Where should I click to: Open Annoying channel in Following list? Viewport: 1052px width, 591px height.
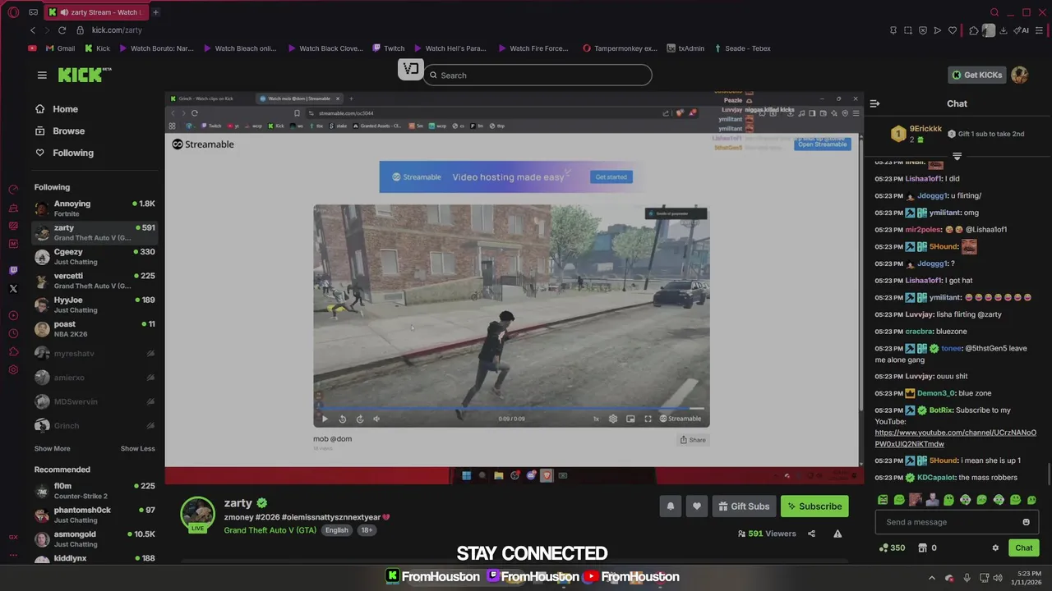coord(95,208)
